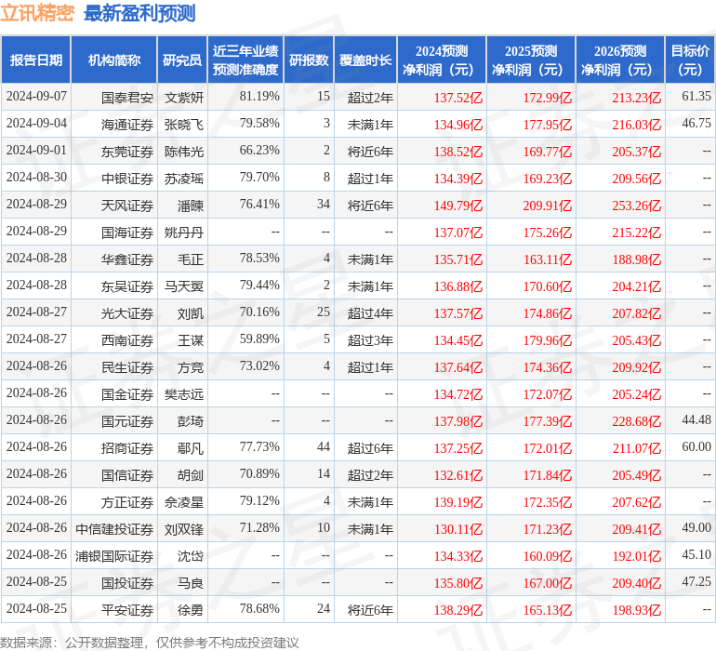The image size is (716, 651).
Task: Click researcher name 刘双锋
Action: click(184, 529)
